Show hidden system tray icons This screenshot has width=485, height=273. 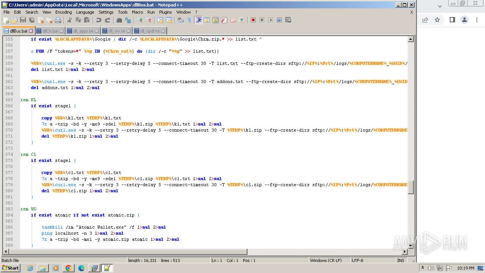click(423, 268)
